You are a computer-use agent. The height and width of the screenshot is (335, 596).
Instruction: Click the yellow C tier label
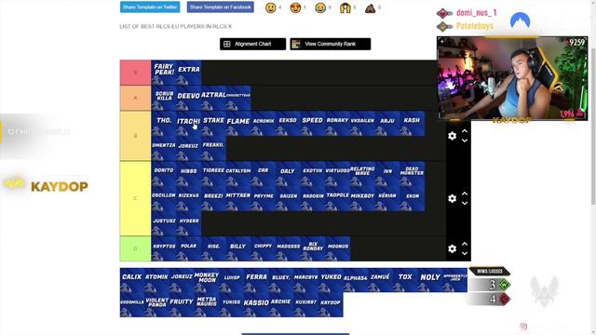point(135,198)
